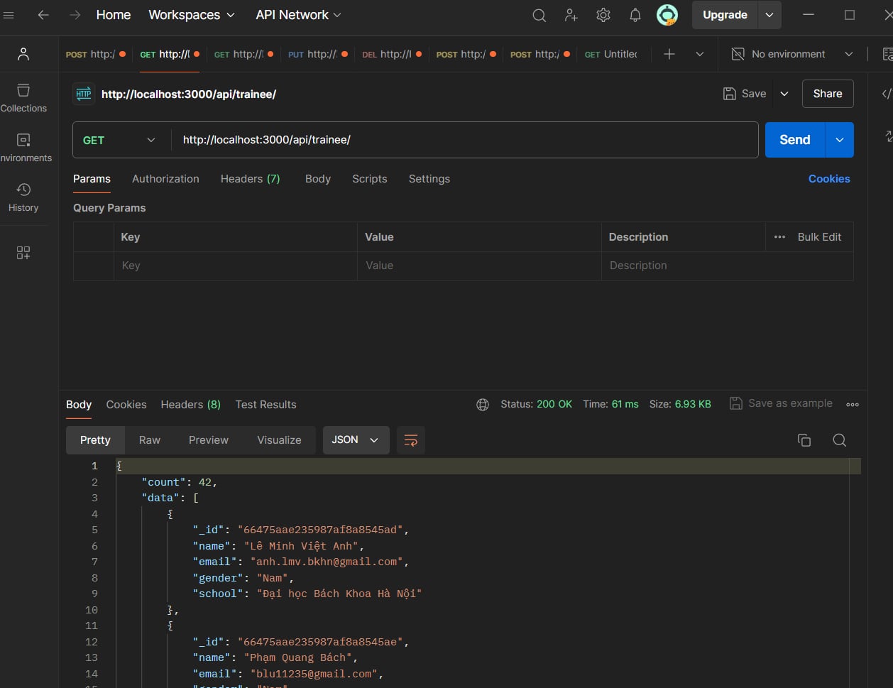
Task: Send the request
Action: 795,140
